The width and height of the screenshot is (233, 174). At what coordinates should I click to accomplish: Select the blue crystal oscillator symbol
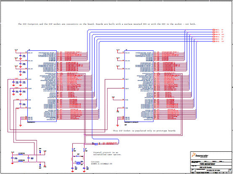(x=78, y=163)
